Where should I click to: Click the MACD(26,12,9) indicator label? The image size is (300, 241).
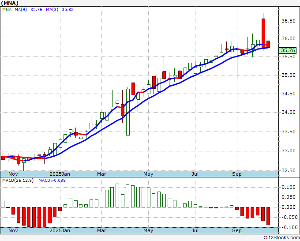pos(18,181)
